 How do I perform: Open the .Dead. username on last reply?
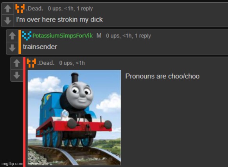(x=46, y=63)
